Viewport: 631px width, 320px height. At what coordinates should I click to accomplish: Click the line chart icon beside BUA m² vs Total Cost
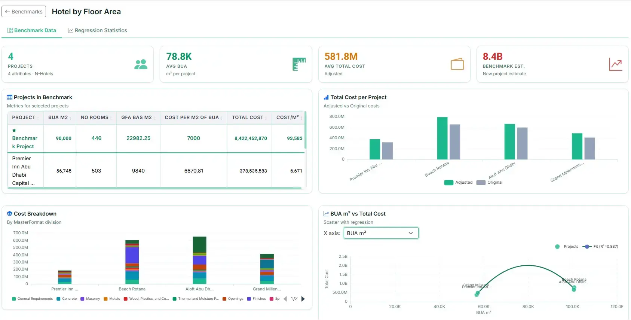(x=326, y=214)
